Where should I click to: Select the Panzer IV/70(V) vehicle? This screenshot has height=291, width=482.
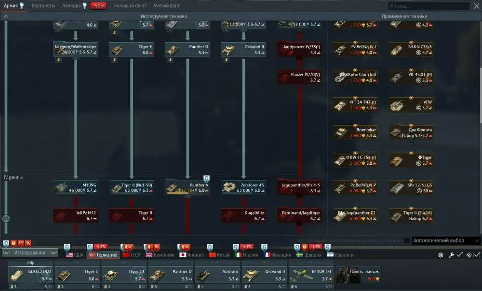(x=300, y=77)
